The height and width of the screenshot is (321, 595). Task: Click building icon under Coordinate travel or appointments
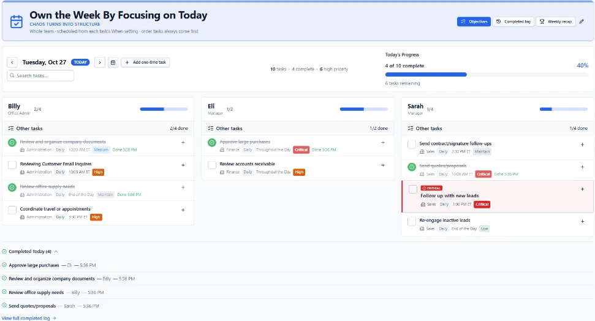22,217
